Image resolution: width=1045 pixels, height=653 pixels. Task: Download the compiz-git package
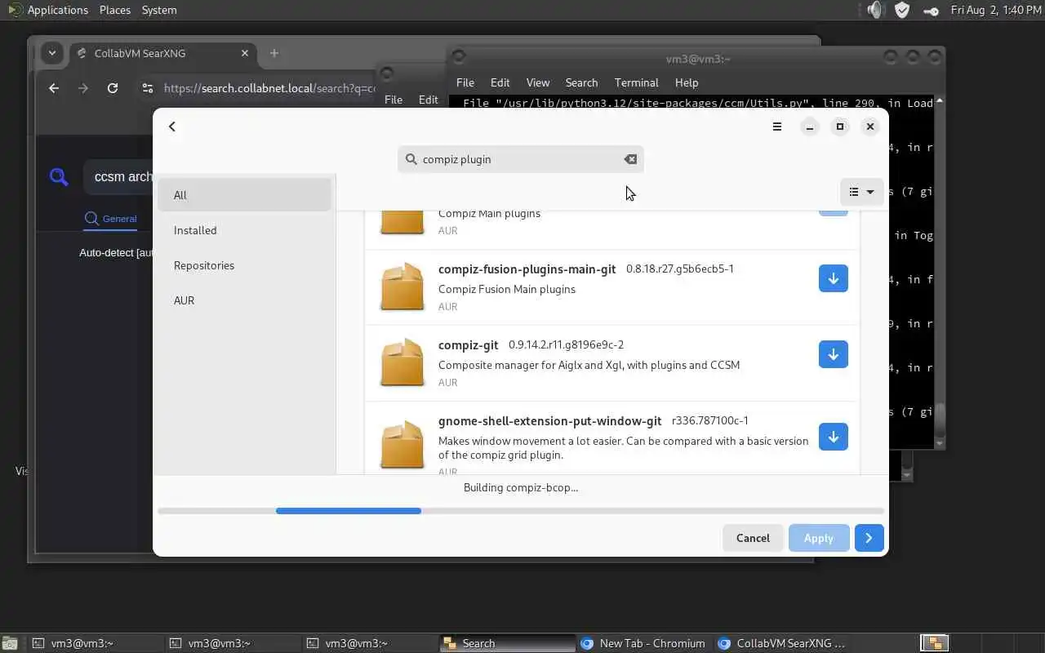833,354
